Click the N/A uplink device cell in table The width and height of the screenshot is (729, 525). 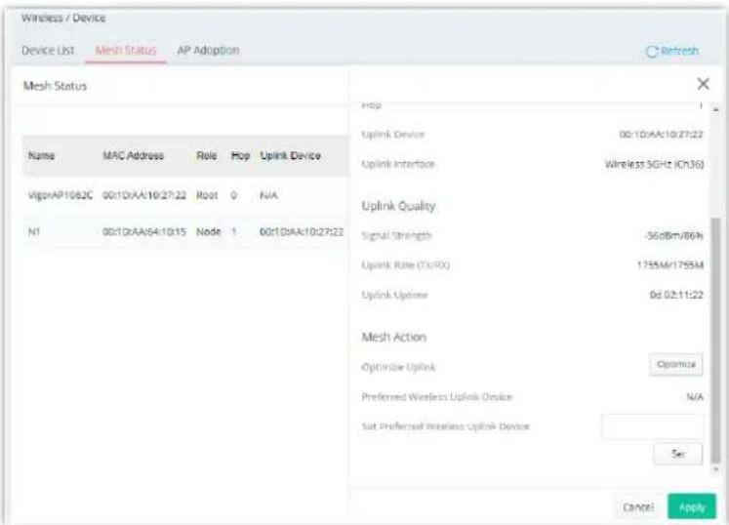pos(268,195)
